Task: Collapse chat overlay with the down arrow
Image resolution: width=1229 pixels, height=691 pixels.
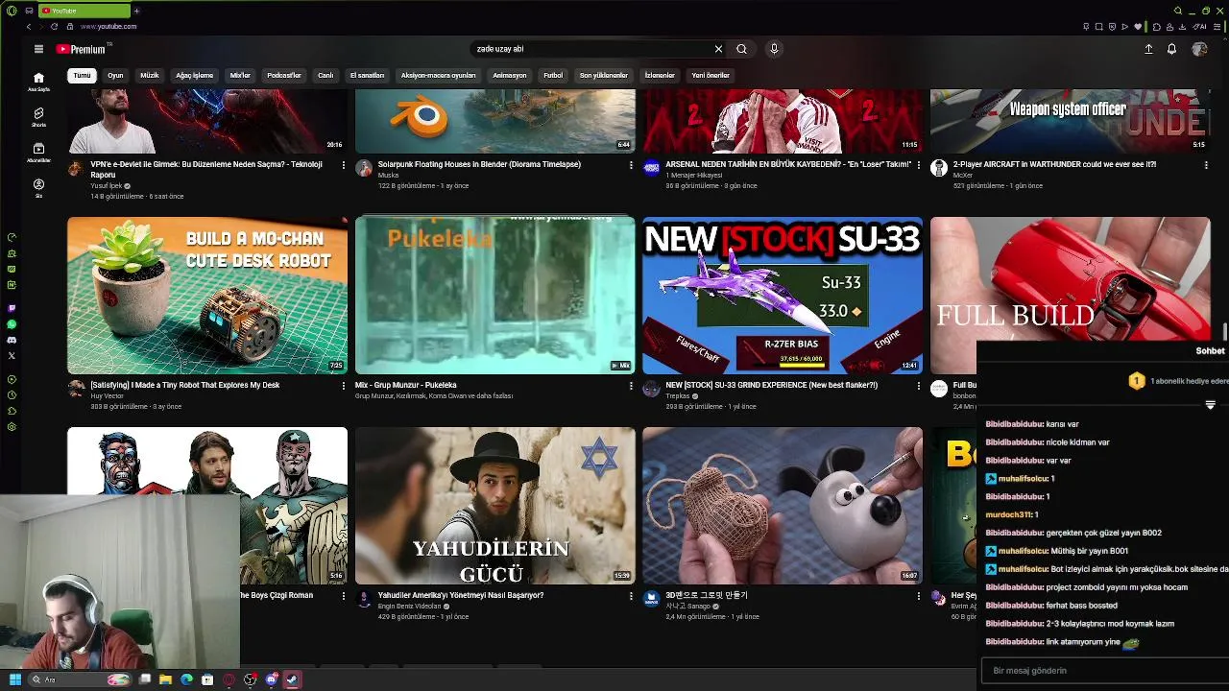Action: point(1210,405)
